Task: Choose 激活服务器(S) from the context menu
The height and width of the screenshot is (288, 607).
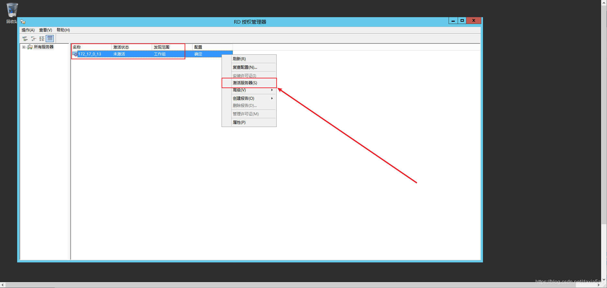Action: tap(249, 83)
